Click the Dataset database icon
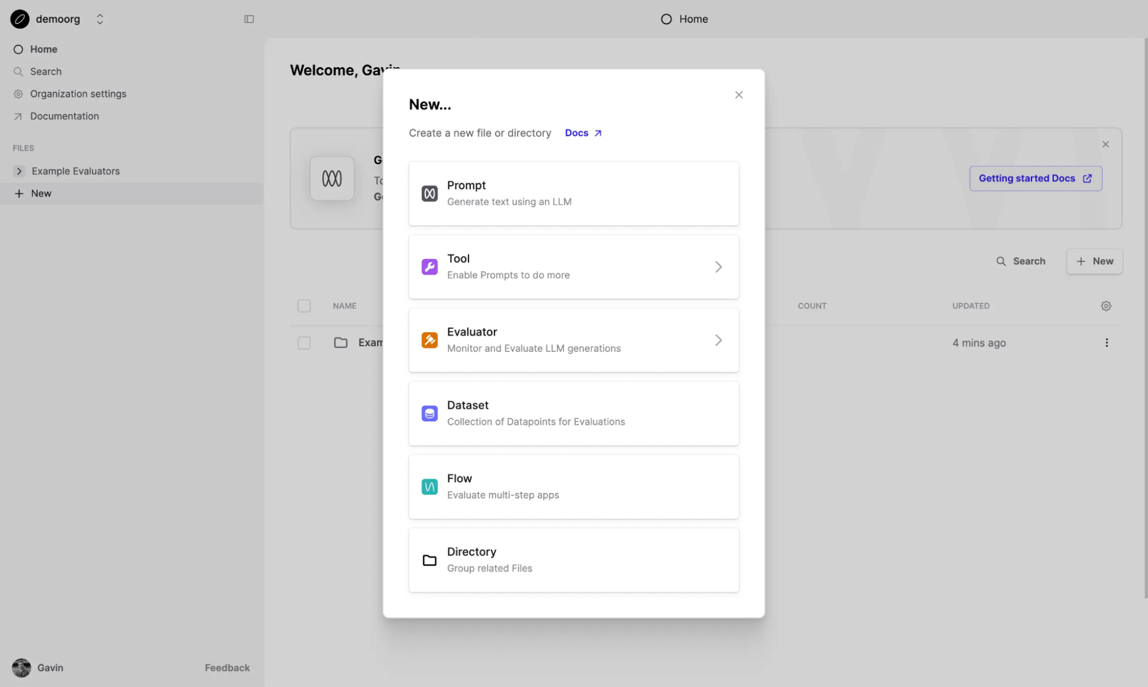The image size is (1148, 687). [430, 413]
